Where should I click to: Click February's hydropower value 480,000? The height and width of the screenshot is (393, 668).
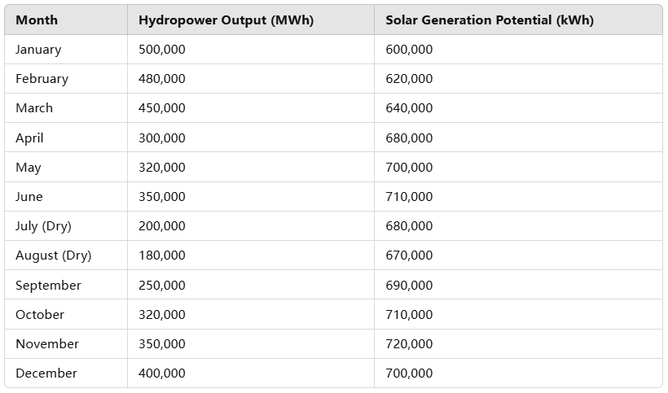162,79
